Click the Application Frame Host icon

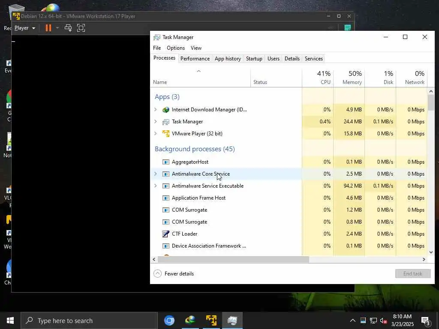pos(166,198)
